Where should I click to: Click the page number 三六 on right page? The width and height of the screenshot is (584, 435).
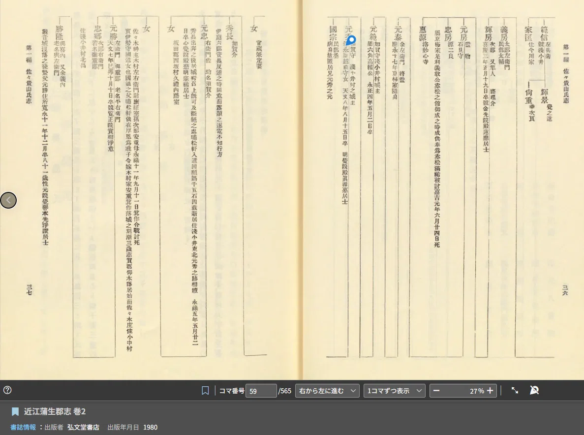(x=565, y=290)
